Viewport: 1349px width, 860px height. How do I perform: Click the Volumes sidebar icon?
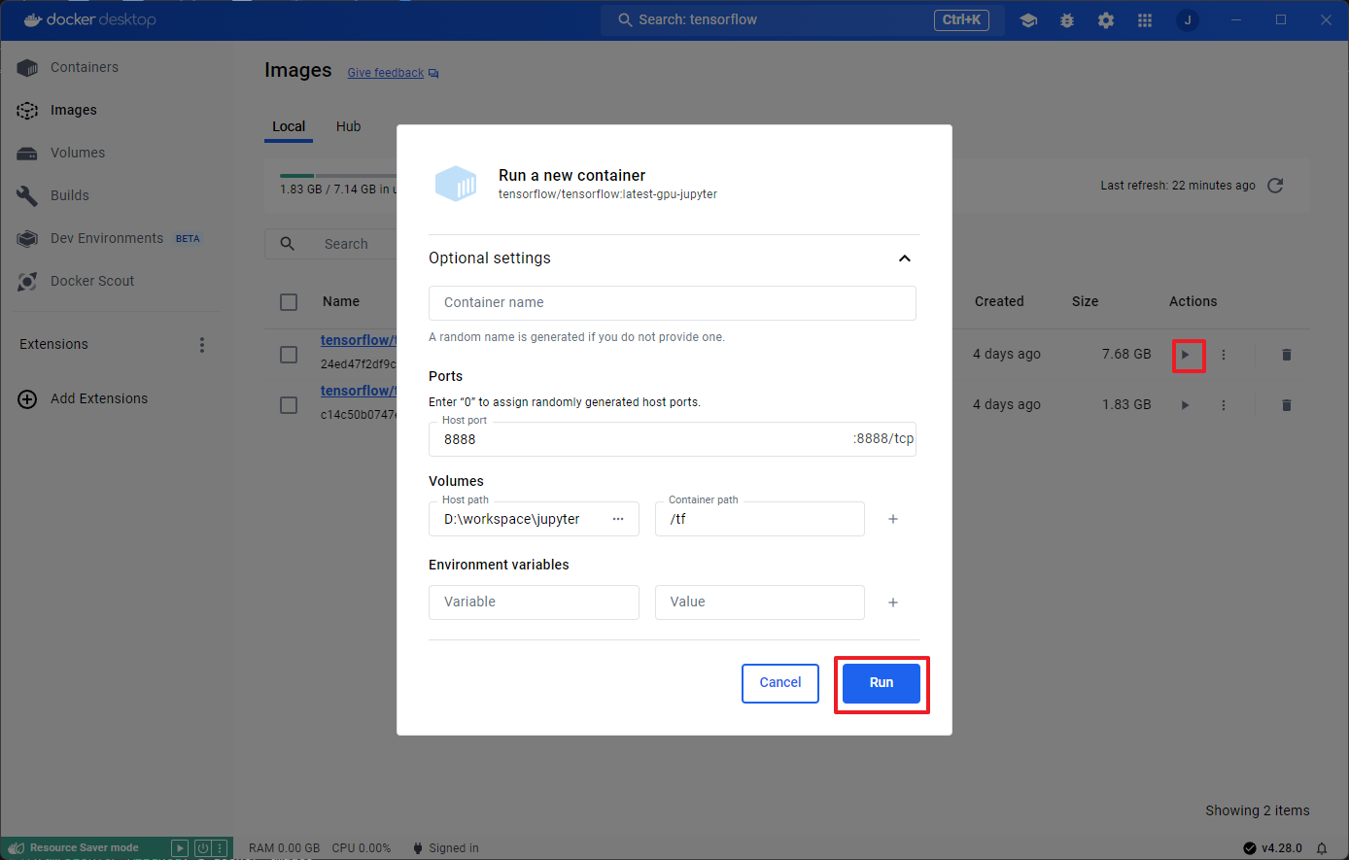[27, 154]
